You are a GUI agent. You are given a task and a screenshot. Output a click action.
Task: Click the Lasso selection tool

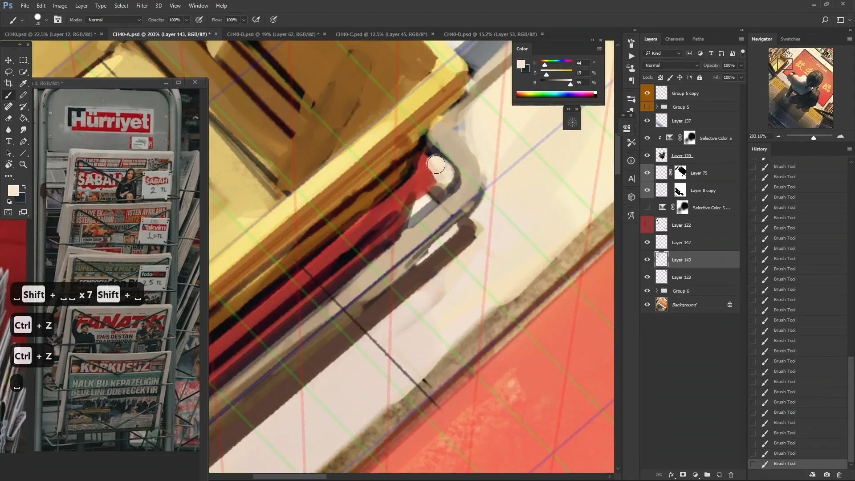coord(8,71)
